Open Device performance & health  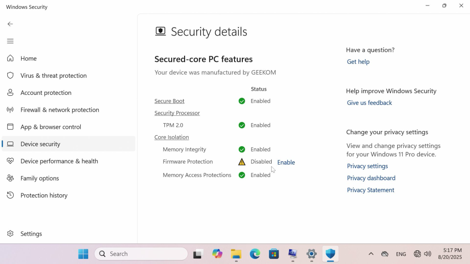[x=68, y=161]
